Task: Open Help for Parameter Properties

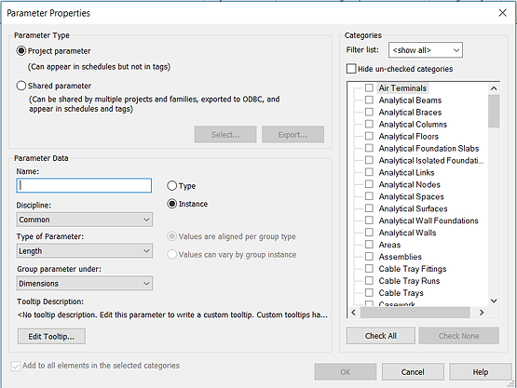Action: click(480, 372)
